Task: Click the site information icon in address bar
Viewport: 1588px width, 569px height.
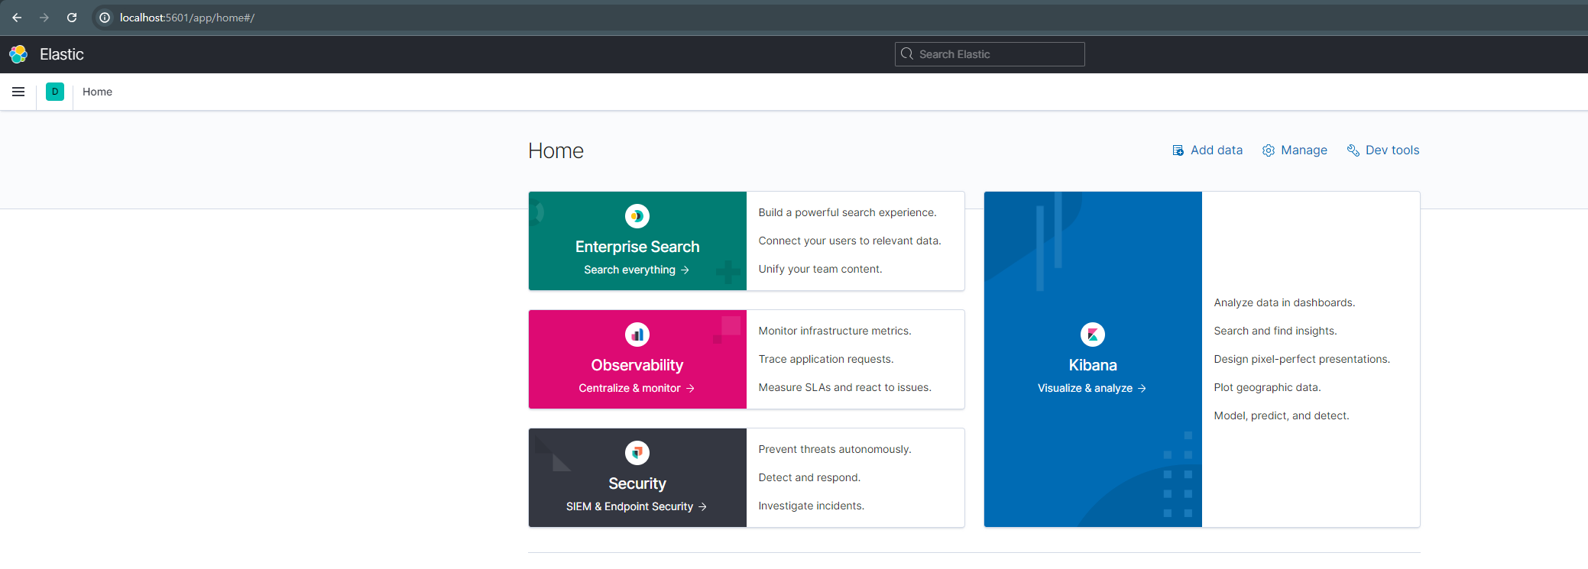Action: 105,18
